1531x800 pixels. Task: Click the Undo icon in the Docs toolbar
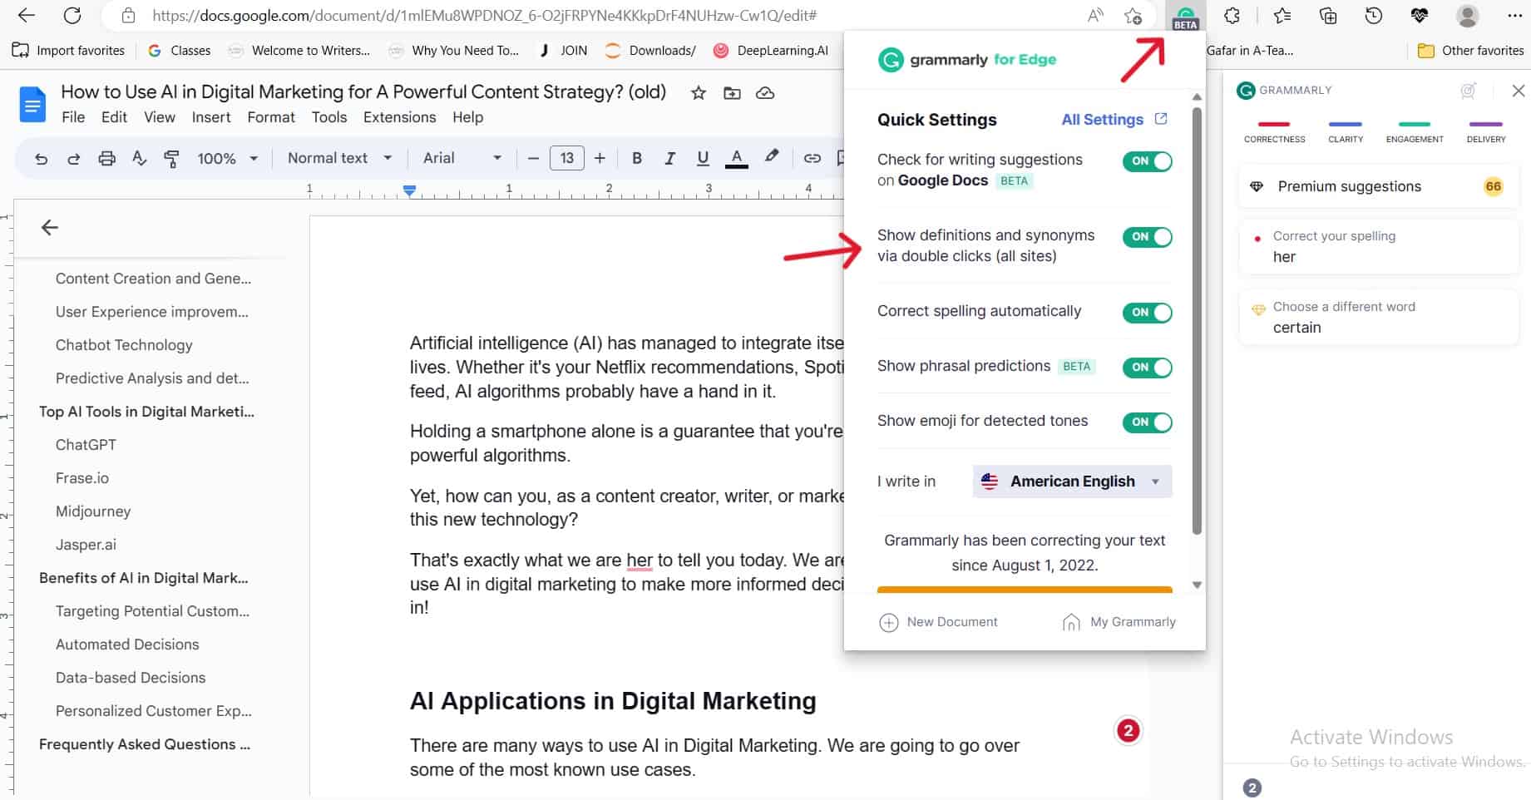(41, 157)
